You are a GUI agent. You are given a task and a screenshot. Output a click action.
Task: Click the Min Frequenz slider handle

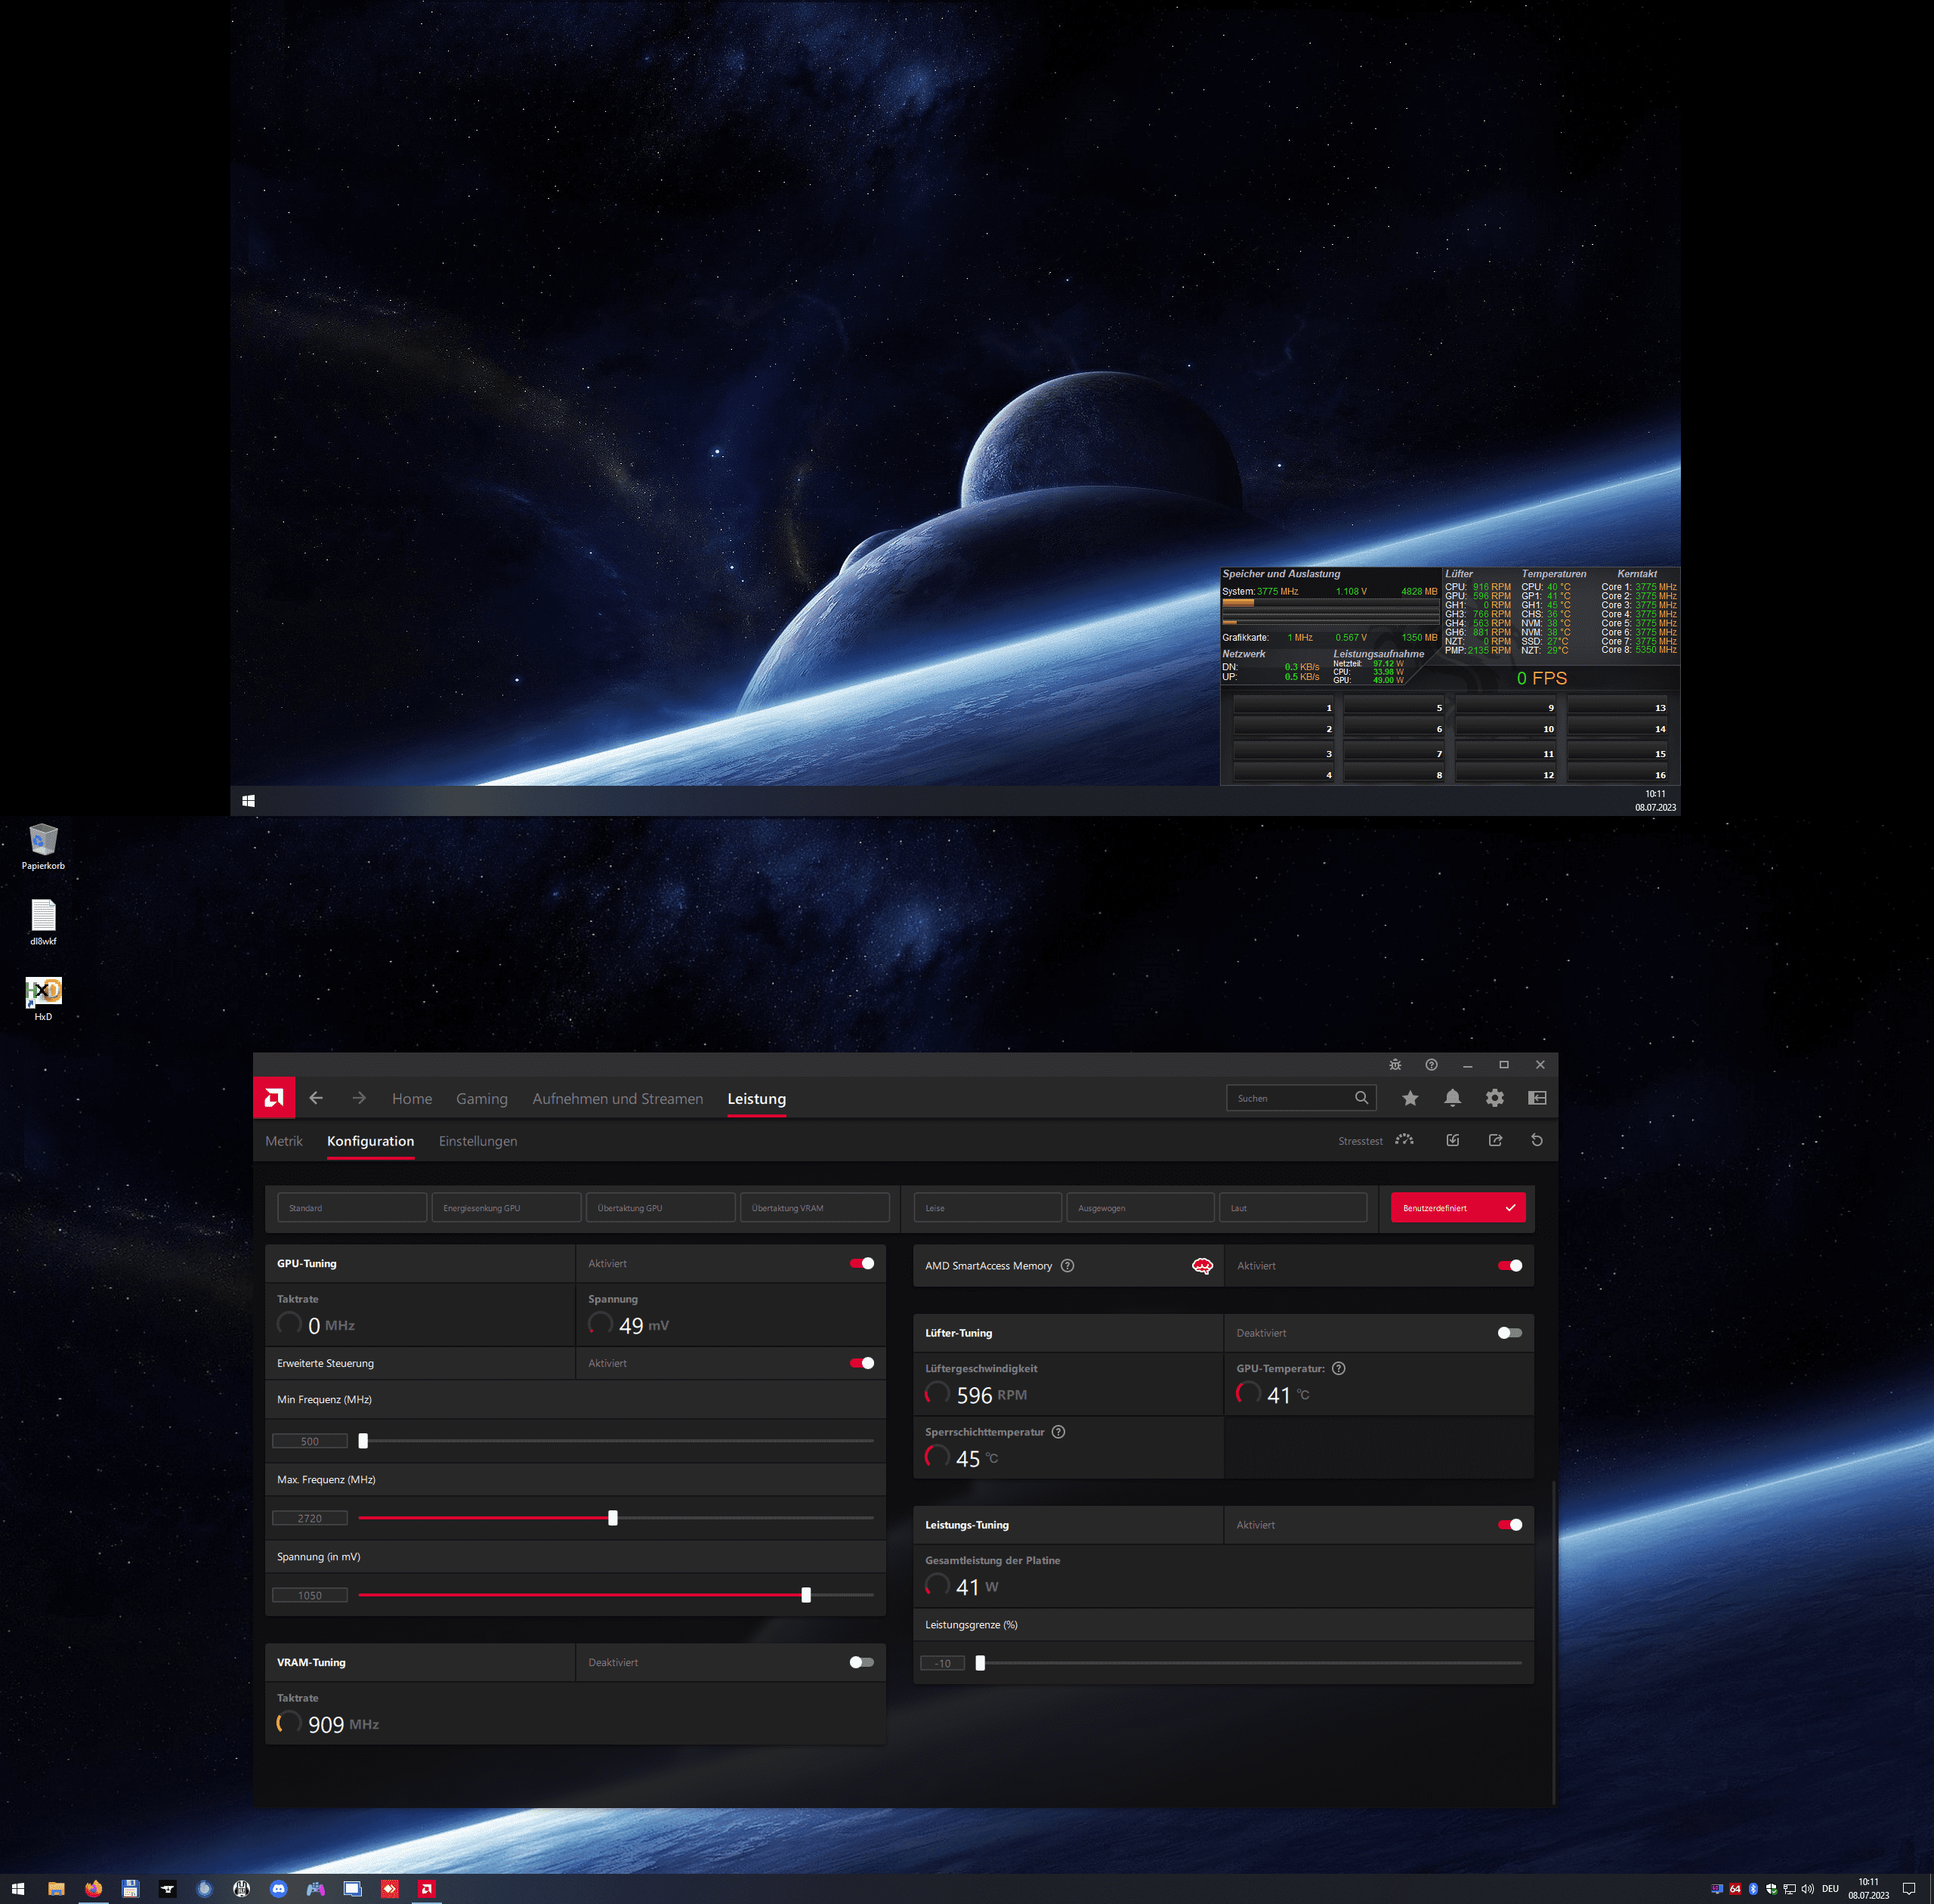pyautogui.click(x=363, y=1441)
